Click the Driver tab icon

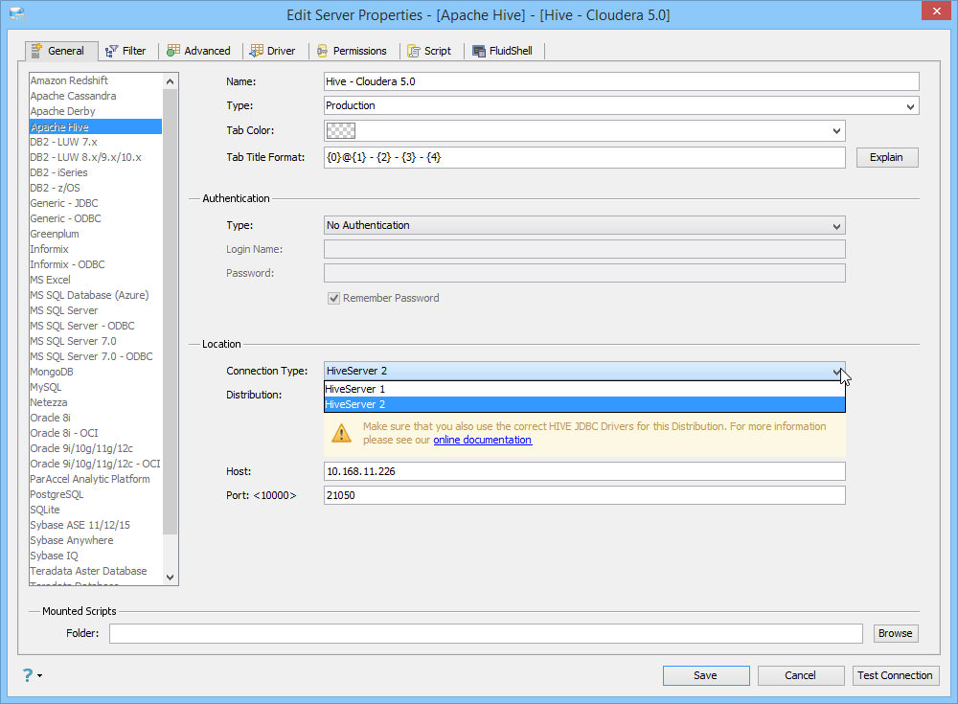click(257, 51)
